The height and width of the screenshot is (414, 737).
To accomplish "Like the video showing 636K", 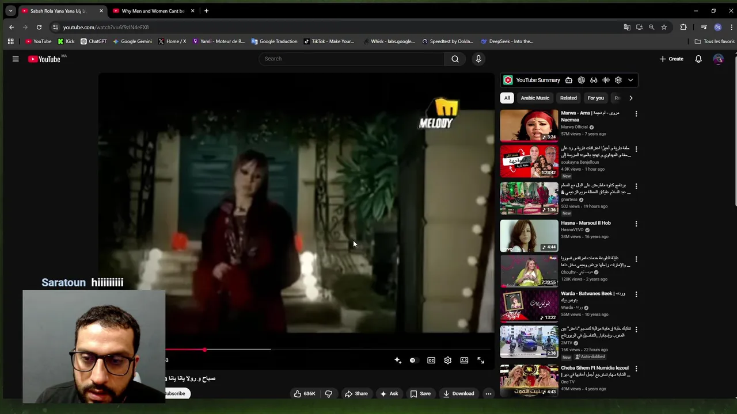I will [305, 393].
